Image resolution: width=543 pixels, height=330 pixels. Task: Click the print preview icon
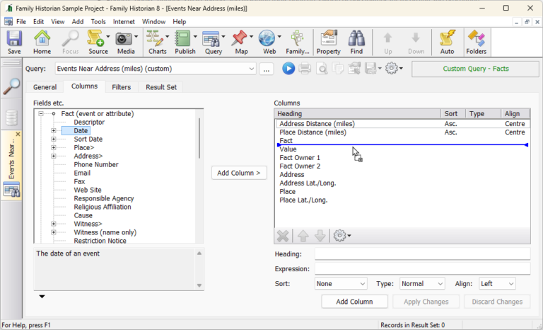click(322, 69)
